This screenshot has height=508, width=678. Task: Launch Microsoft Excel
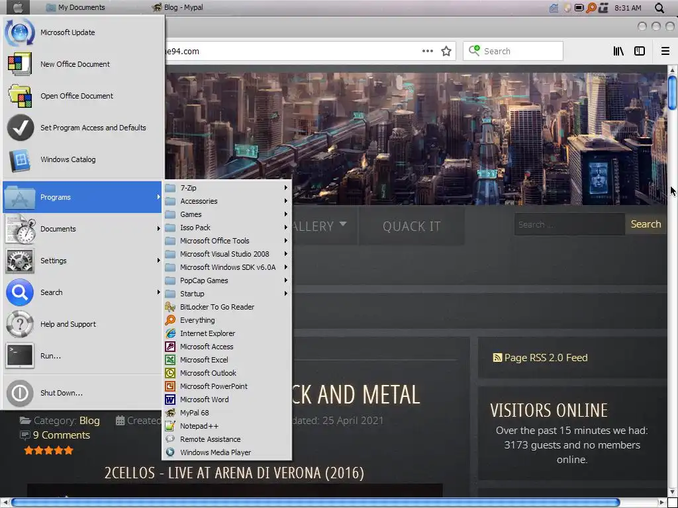(227, 360)
